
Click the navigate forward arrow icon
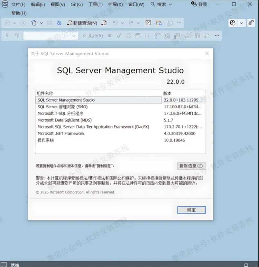[x=23, y=23]
